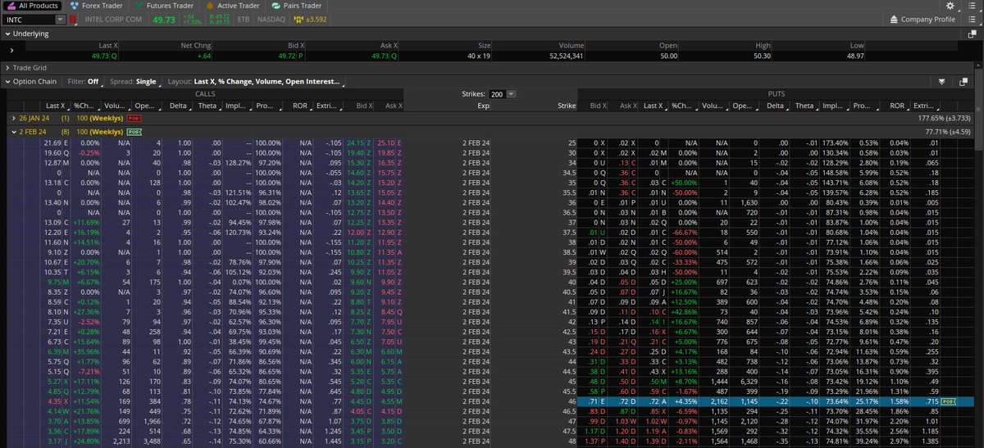Detach the Underlying section with its pop-out icon
The width and height of the screenshot is (984, 448).
tap(972, 34)
